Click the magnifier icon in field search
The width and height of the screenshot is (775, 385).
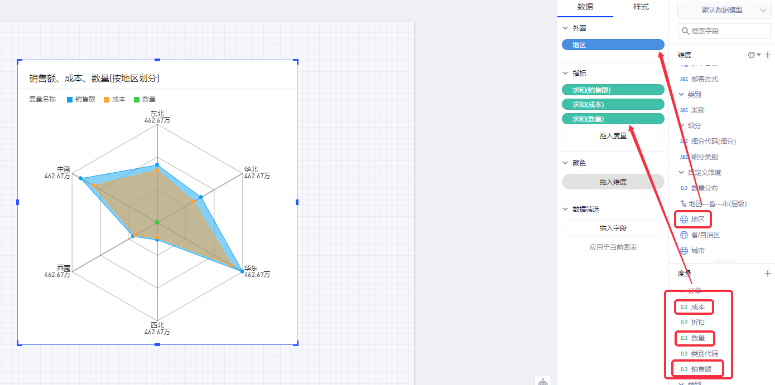pyautogui.click(x=685, y=31)
